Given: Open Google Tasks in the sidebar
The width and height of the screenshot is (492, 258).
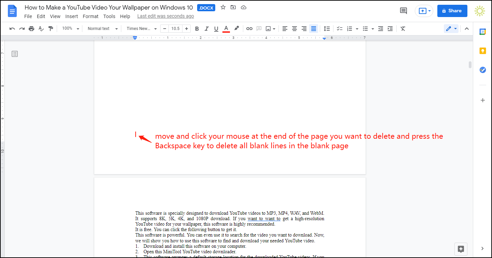Looking at the screenshot, I should pos(482,70).
